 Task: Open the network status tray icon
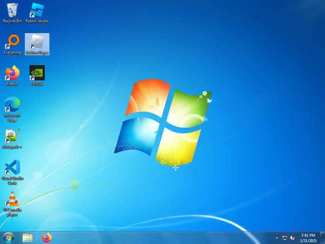coord(285,238)
